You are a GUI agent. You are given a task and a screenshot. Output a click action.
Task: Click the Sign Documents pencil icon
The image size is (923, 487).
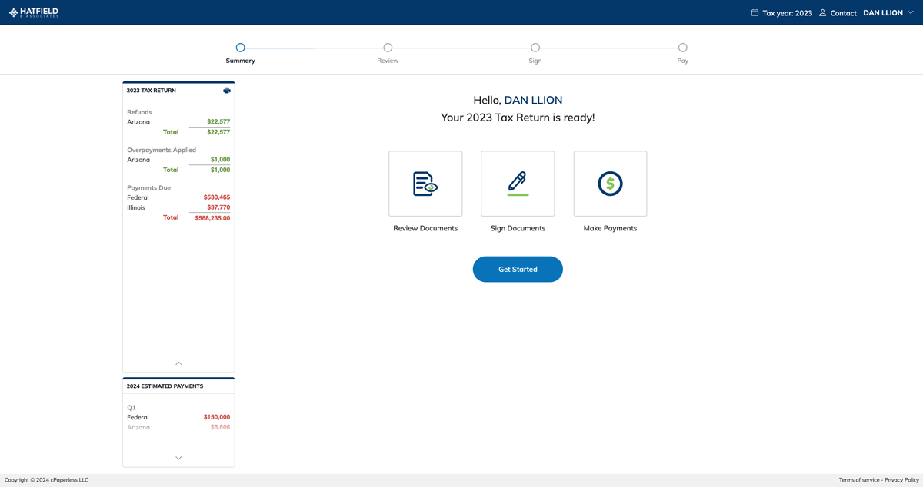click(518, 183)
